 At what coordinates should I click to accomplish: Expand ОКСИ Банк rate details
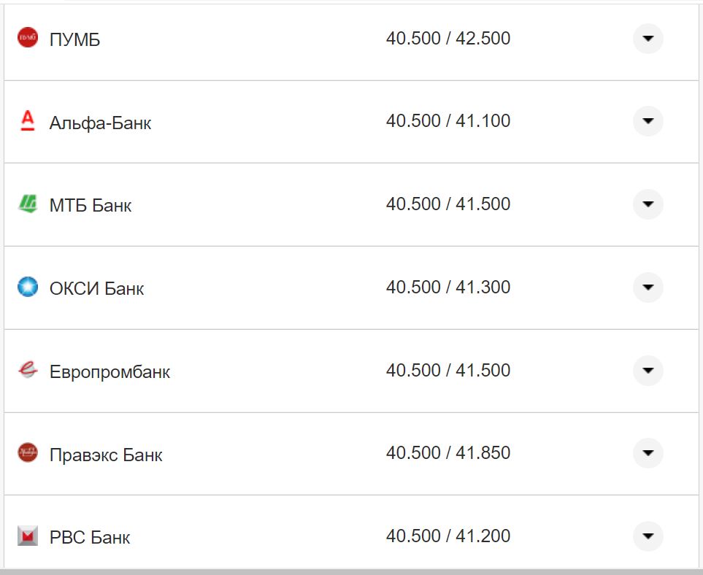tap(648, 287)
